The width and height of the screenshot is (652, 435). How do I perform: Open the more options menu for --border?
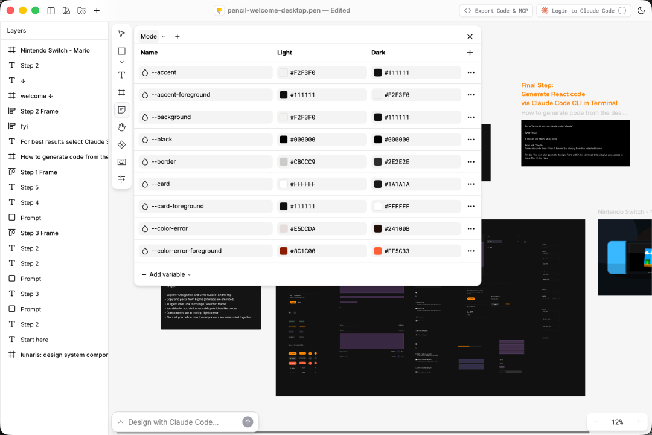coord(471,162)
